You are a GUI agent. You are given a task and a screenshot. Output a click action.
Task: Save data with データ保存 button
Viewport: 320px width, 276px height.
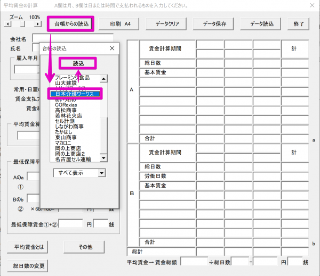[x=213, y=24]
